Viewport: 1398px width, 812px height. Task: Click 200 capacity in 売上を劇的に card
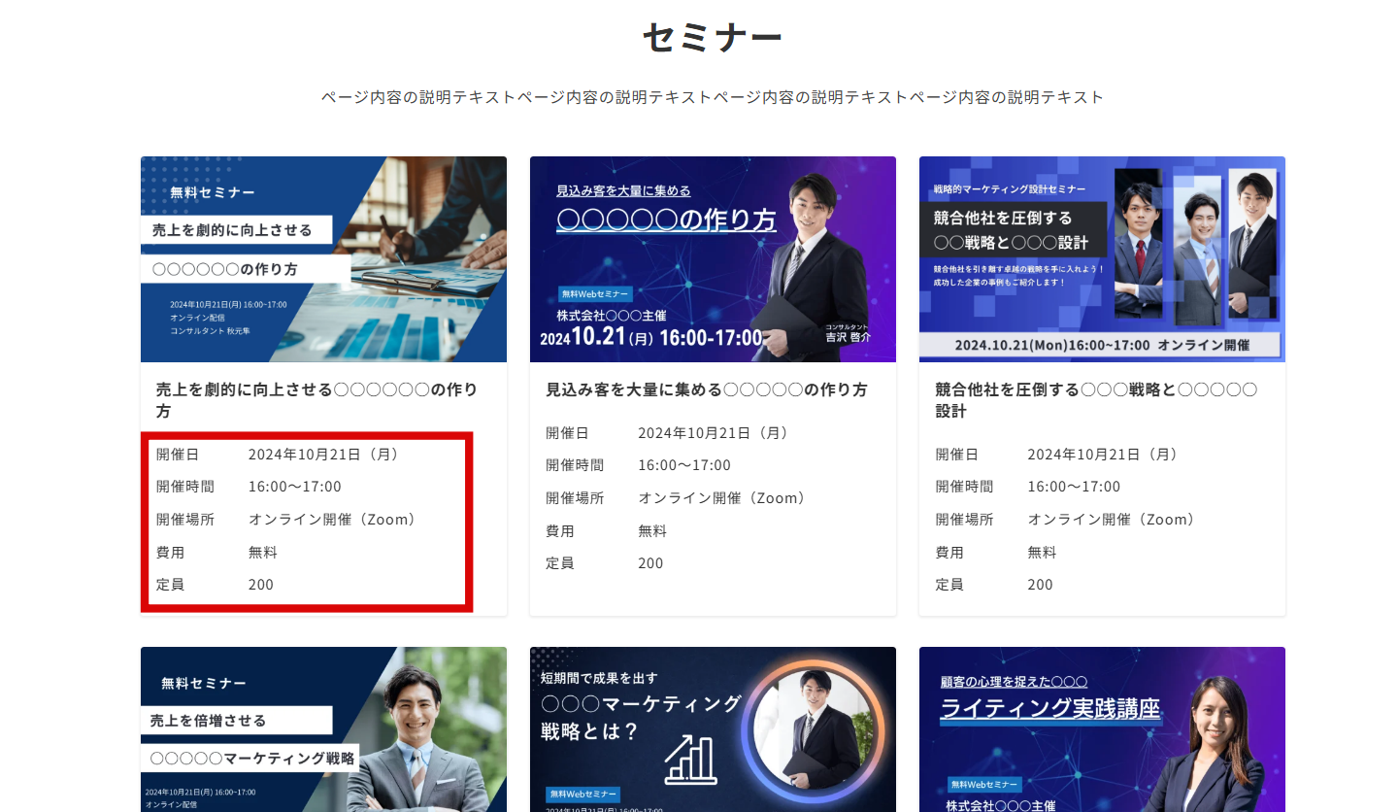tap(261, 585)
